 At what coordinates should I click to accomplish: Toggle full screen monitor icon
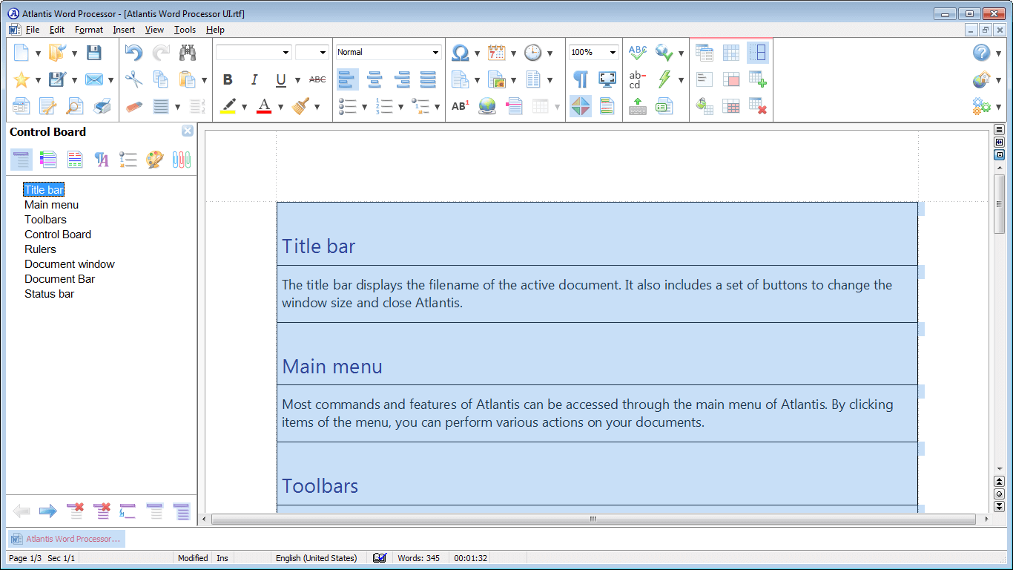[607, 79]
